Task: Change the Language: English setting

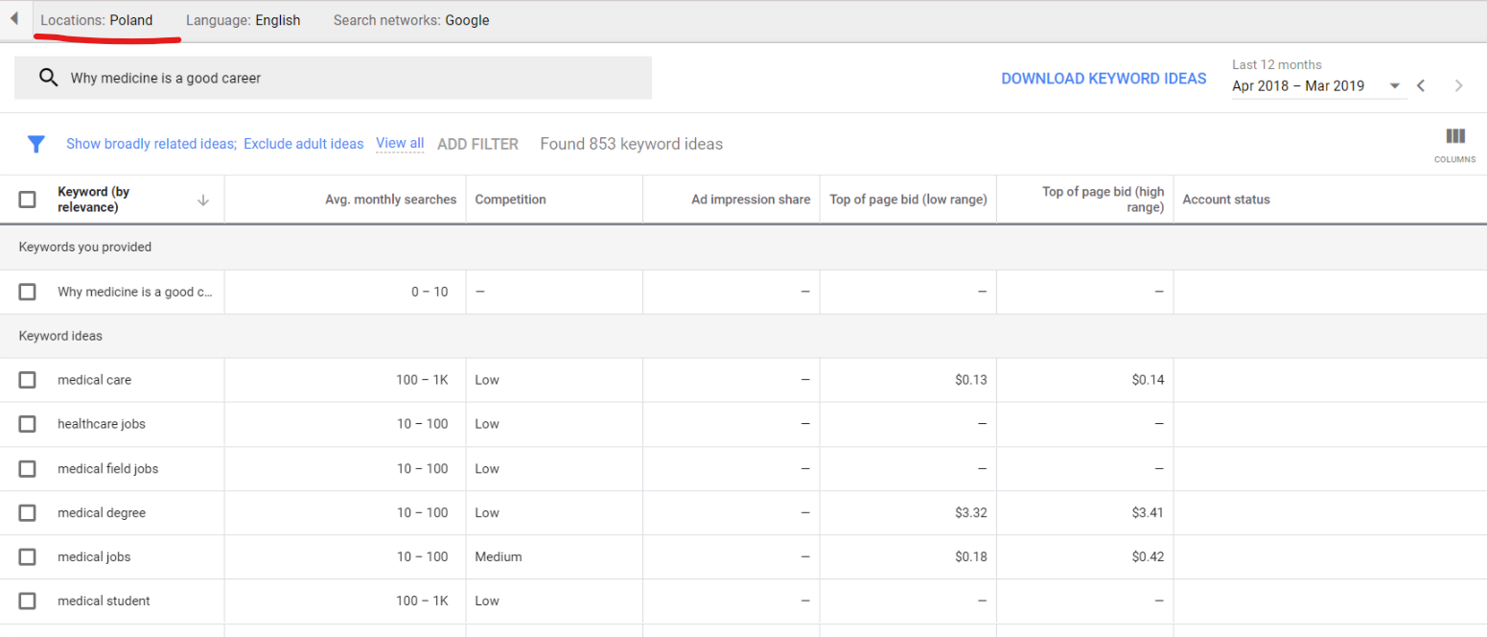Action: [243, 20]
